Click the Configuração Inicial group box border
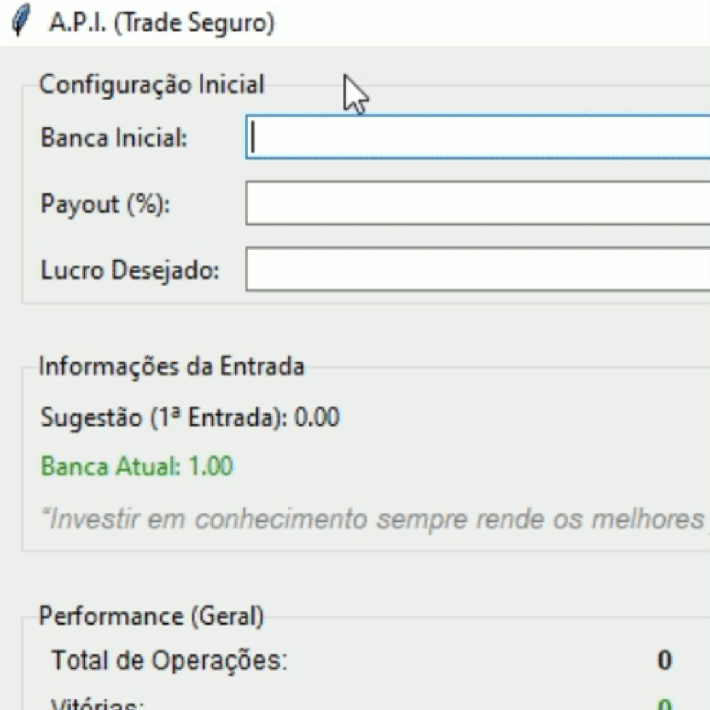 [x=22, y=187]
